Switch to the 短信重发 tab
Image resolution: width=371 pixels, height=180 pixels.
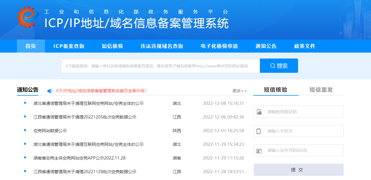(321, 90)
